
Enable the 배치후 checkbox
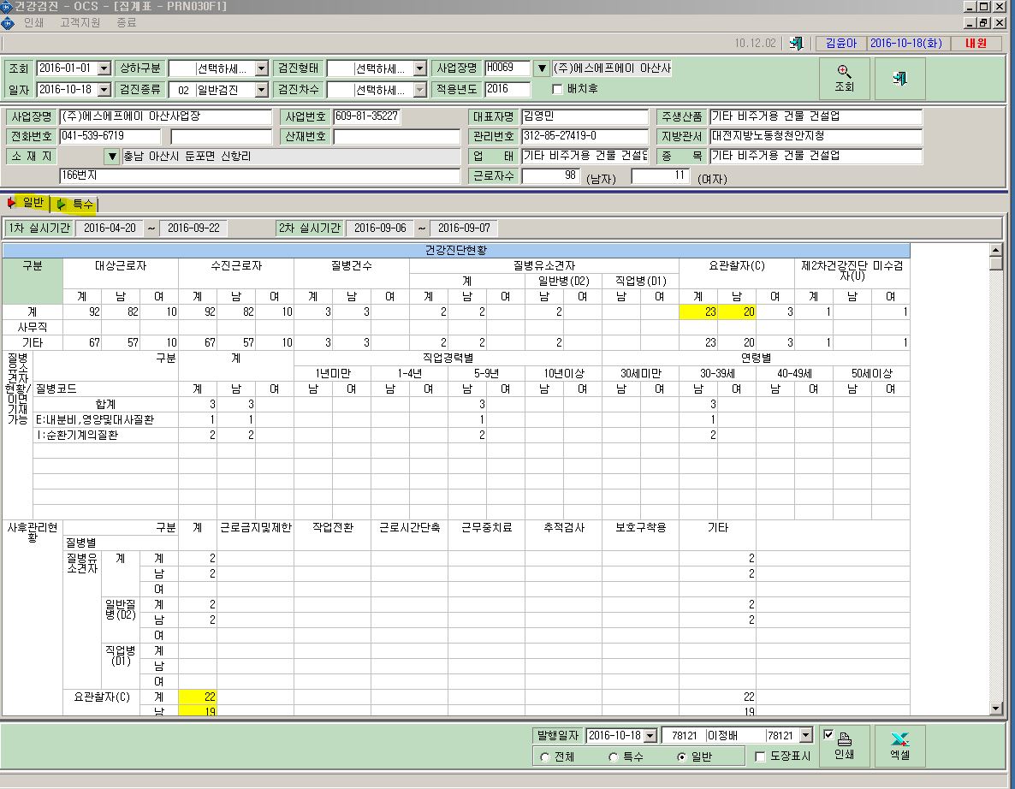click(557, 89)
